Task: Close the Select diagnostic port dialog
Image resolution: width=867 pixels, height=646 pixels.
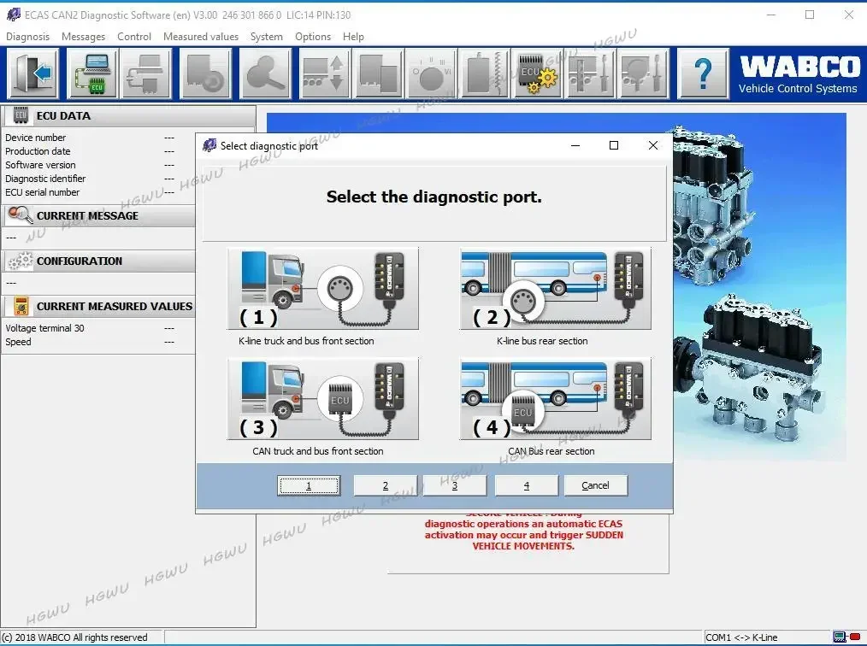Action: tap(653, 145)
